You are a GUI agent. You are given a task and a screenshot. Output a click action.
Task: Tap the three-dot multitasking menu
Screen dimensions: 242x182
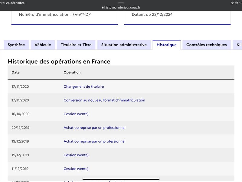(121, 3)
